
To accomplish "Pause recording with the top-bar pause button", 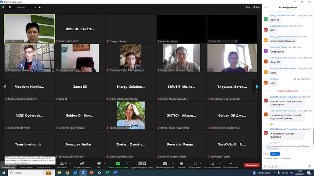I will [36, 7].
